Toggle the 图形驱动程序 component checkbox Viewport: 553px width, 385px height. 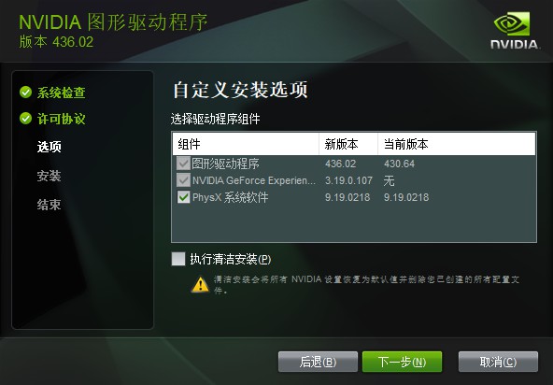coord(183,164)
